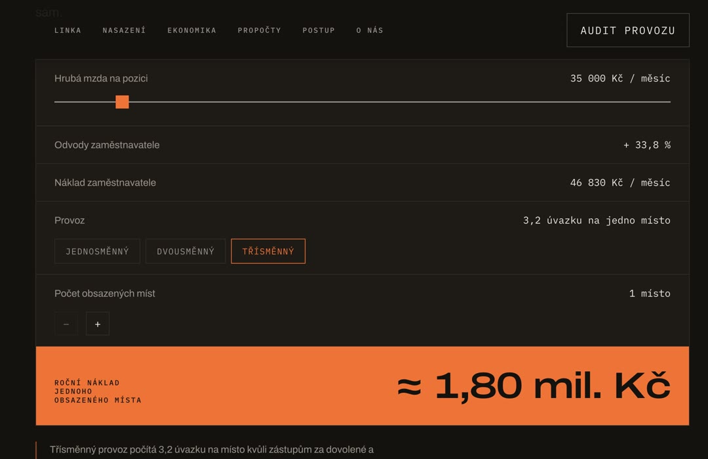The height and width of the screenshot is (459, 708).
Task: Go to the NASAZENÍ section
Action: tap(124, 30)
